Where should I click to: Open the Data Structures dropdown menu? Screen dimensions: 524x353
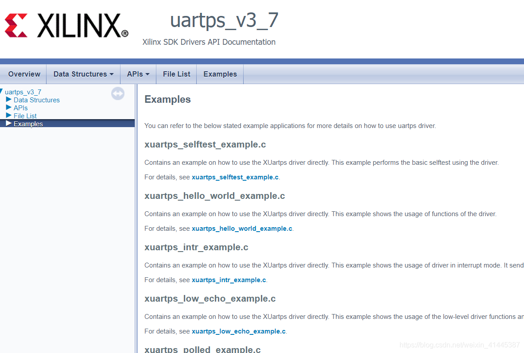click(x=84, y=74)
